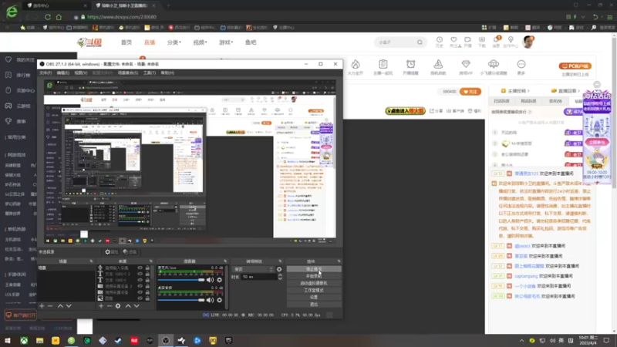Click the transition 时长 duration field
This screenshot has width=617, height=347.
(x=260, y=277)
